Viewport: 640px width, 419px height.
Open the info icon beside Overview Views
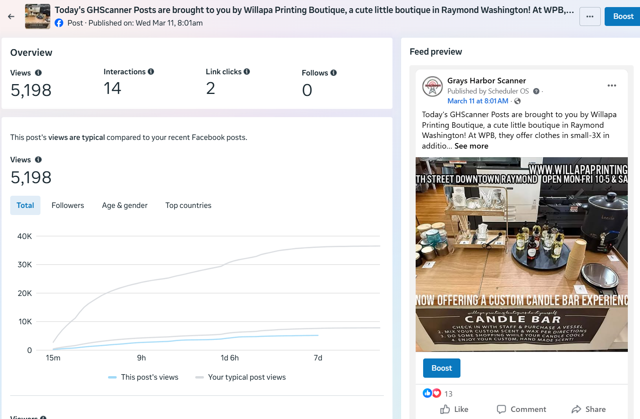click(38, 73)
